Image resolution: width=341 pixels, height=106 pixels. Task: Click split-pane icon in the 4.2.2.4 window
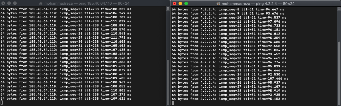339,9
